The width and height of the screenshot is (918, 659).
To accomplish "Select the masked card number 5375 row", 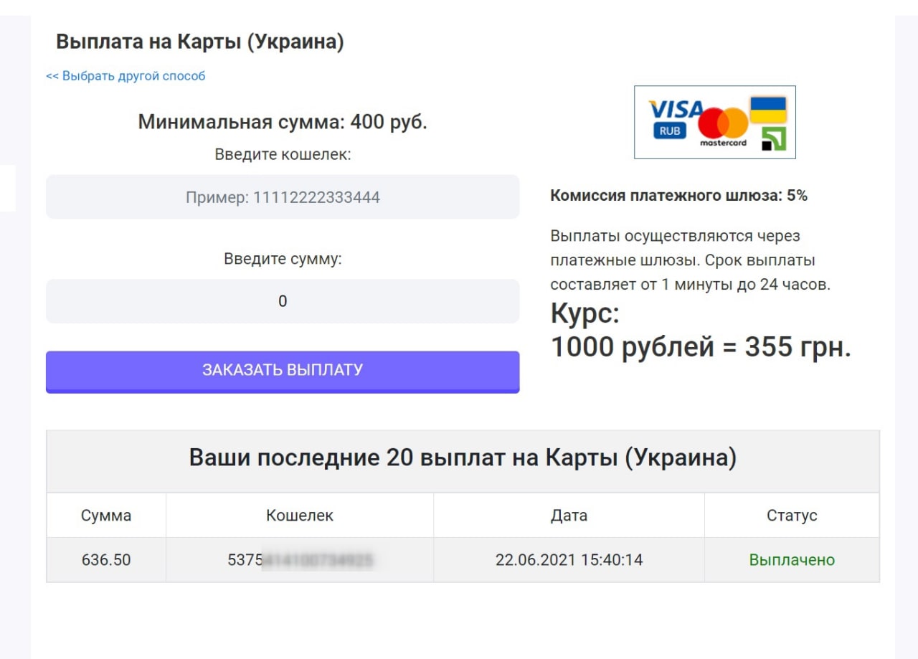I will [x=299, y=560].
